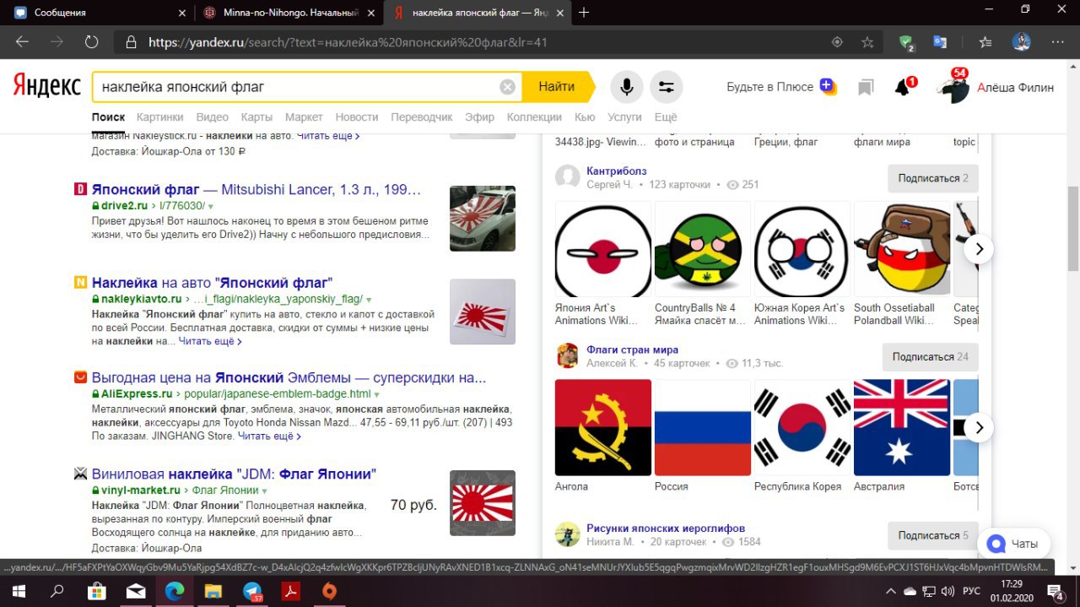The width and height of the screenshot is (1080, 607).
Task: Open the Чаты chat button
Action: (1012, 544)
